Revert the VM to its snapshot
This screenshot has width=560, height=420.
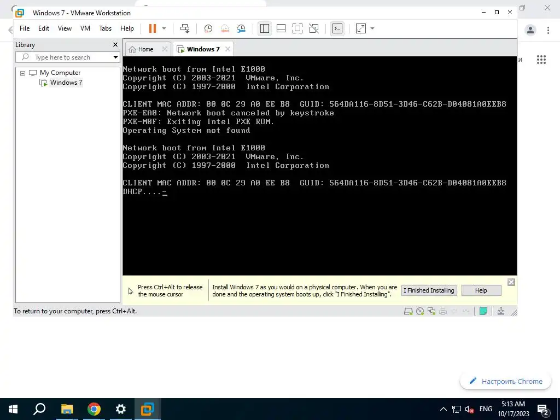[225, 28]
